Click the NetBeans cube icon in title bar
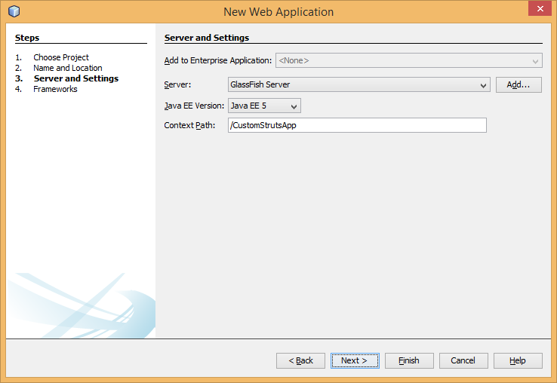The image size is (557, 383). [14, 11]
